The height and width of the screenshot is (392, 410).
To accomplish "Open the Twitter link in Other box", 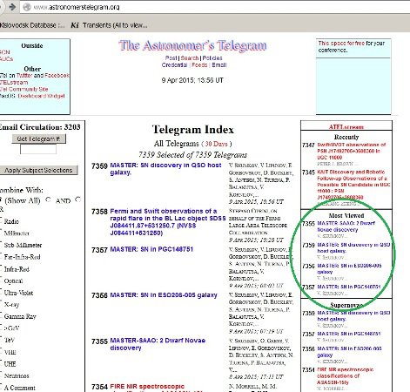I will click(x=24, y=76).
